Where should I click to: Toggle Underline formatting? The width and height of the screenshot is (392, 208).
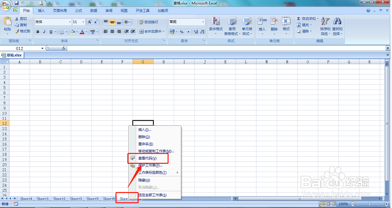point(51,32)
